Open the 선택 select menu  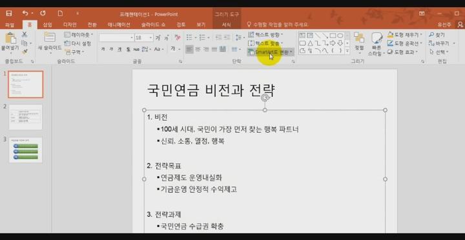click(439, 52)
